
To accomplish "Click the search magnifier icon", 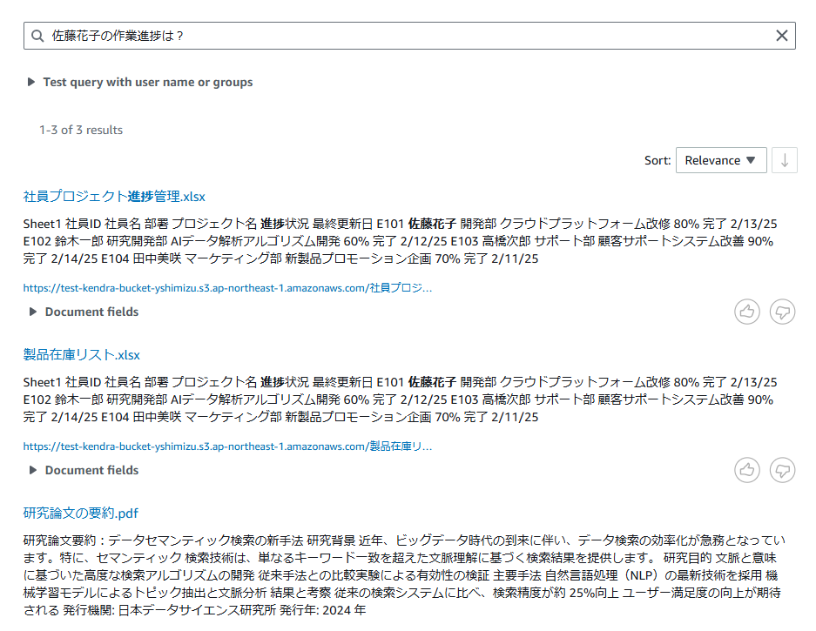I will point(37,36).
